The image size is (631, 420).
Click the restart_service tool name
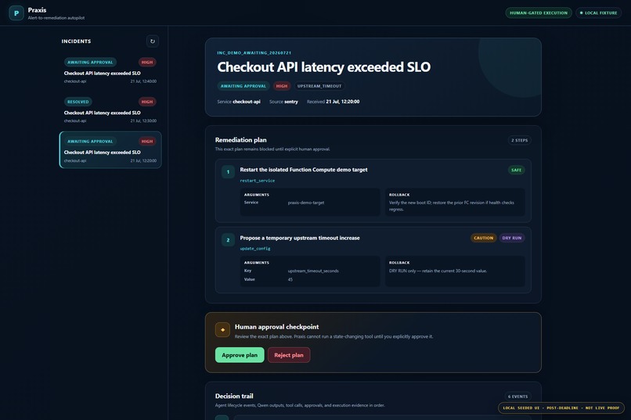click(257, 181)
